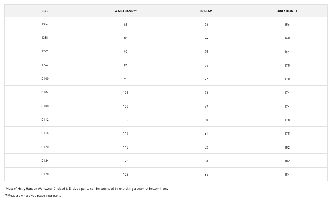Image resolution: width=333 pixels, height=203 pixels.
Task: Click the D112 size cell
Action: (45, 120)
